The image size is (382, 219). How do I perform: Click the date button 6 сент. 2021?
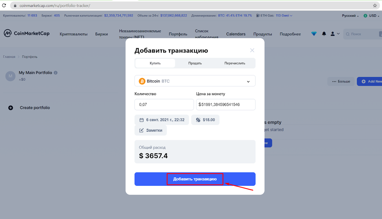(162, 120)
